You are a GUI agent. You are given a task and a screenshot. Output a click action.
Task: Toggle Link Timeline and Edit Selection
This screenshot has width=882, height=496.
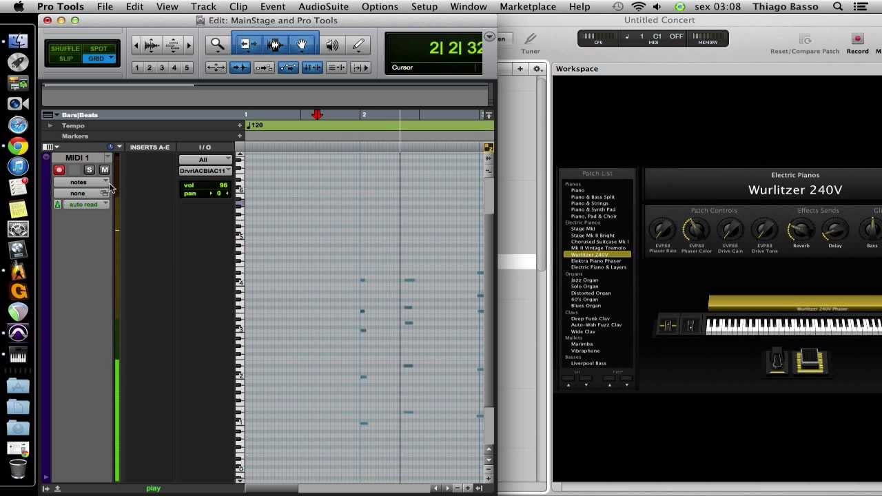coord(312,68)
